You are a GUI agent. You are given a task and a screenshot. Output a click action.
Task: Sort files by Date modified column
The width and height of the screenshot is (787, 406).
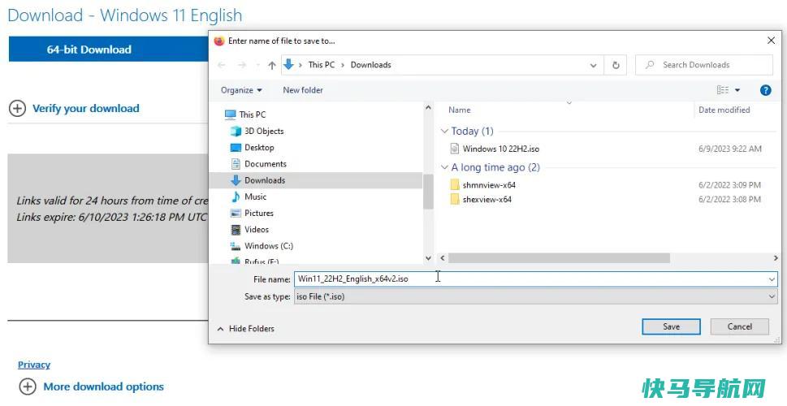pos(724,110)
